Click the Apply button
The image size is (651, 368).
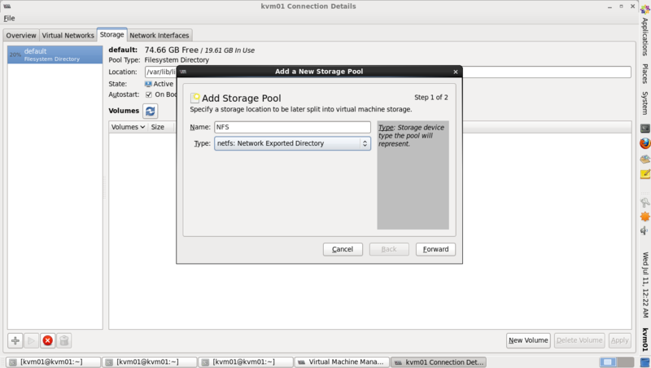point(619,340)
